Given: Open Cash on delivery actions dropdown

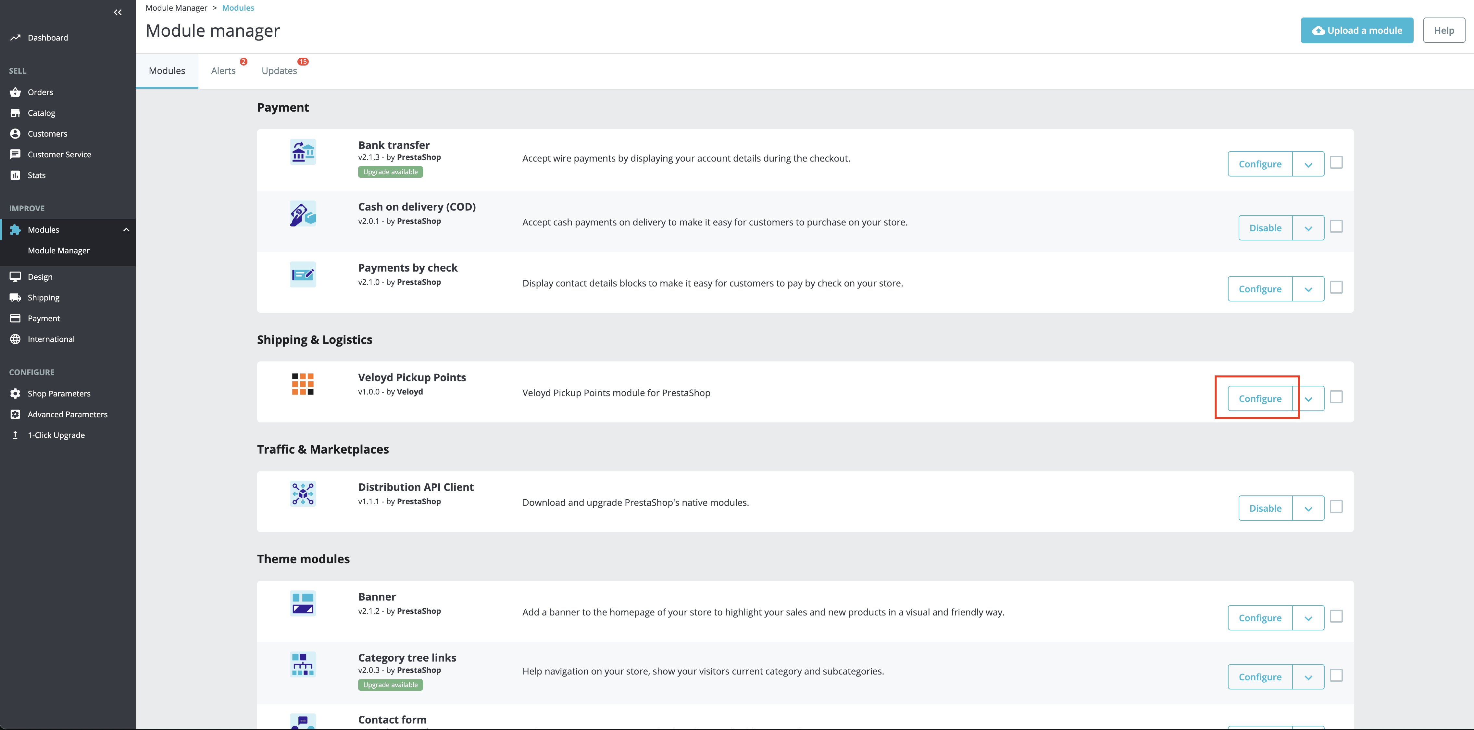Looking at the screenshot, I should (x=1308, y=228).
